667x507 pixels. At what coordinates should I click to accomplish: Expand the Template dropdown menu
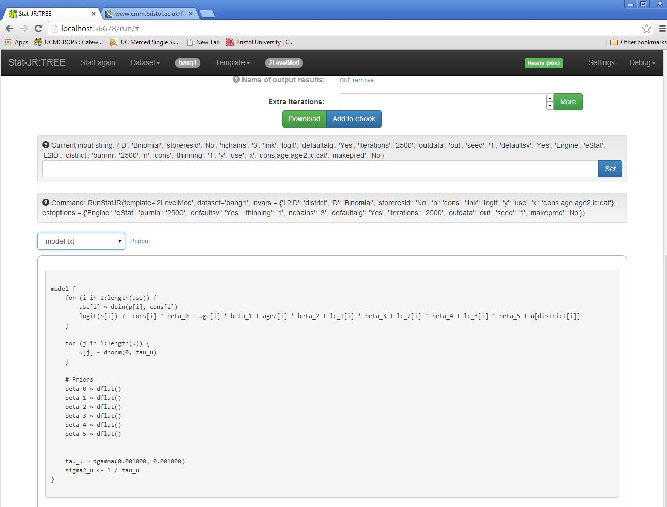coord(232,63)
